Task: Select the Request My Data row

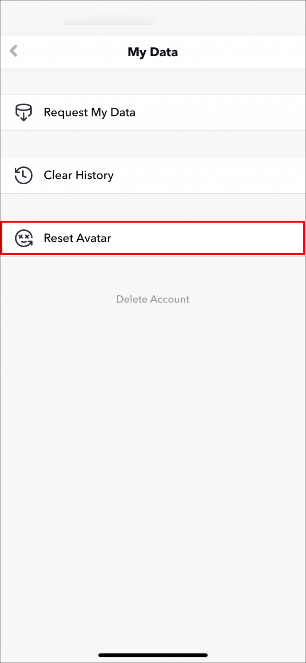Action: coord(153,112)
